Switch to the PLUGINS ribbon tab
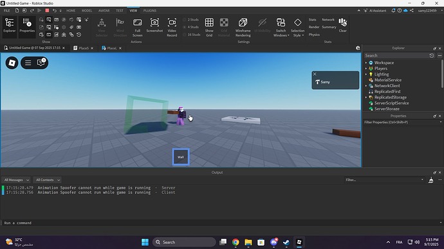Image resolution: width=444 pixels, height=249 pixels. tap(149, 10)
